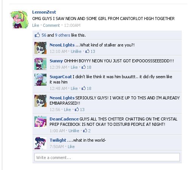Open DeanCadence's profile name
Viewport: 189px width, 170px height.
tap(64, 119)
